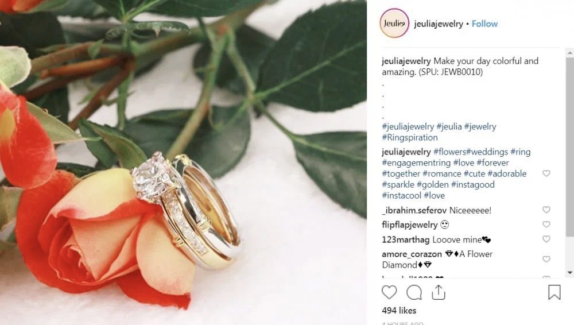Viewport: 574px width, 325px height.
Task: Like amore_corazon's comment heart
Action: click(x=546, y=259)
